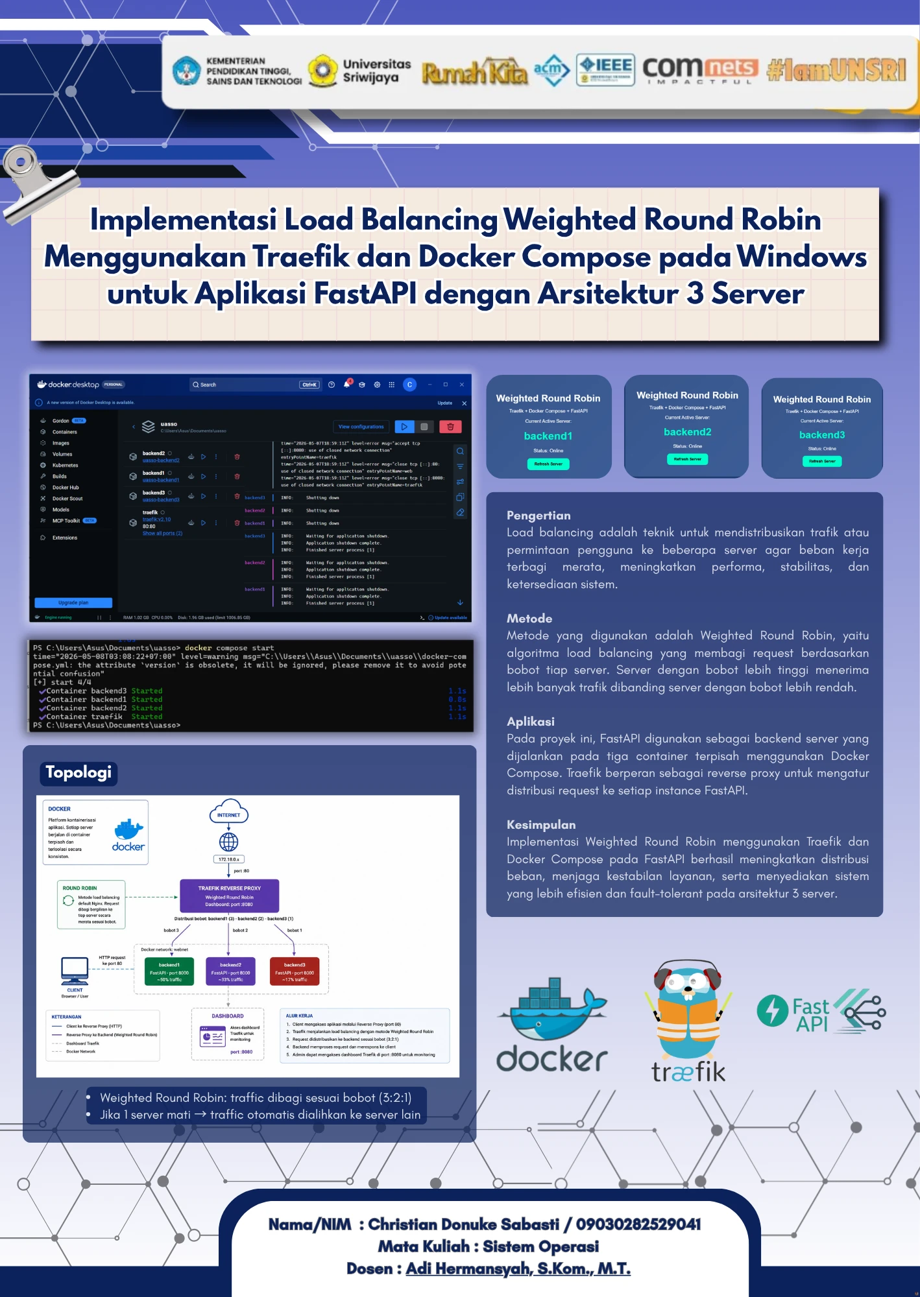
Task: Open Models in the Docker sidebar
Action: [x=56, y=510]
